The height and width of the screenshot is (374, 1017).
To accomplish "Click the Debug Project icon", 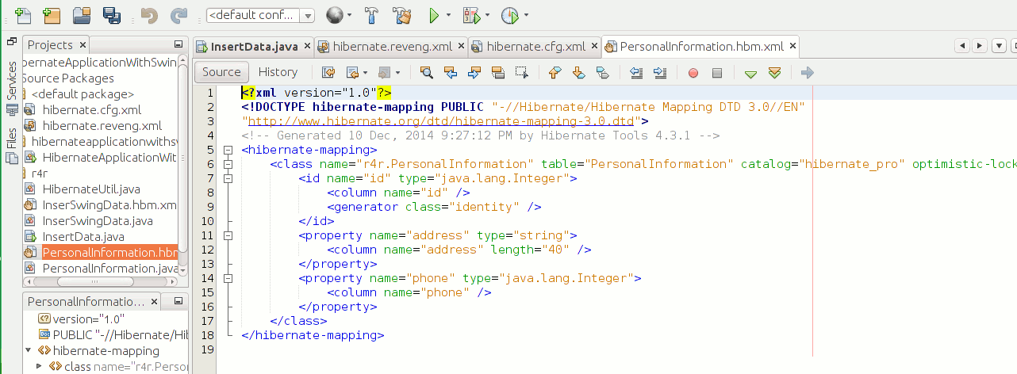I will [471, 14].
